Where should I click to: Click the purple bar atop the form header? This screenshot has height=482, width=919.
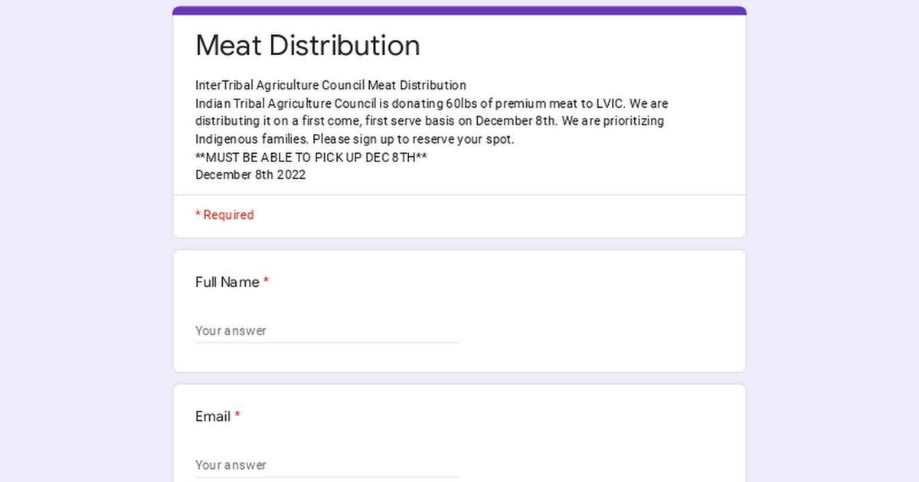[x=459, y=10]
